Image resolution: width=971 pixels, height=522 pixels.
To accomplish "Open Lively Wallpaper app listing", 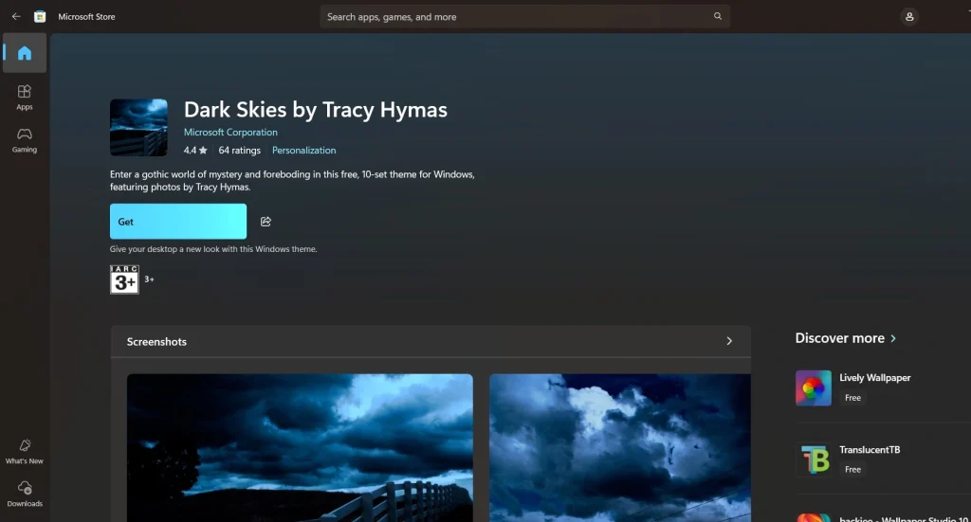I will click(x=874, y=378).
